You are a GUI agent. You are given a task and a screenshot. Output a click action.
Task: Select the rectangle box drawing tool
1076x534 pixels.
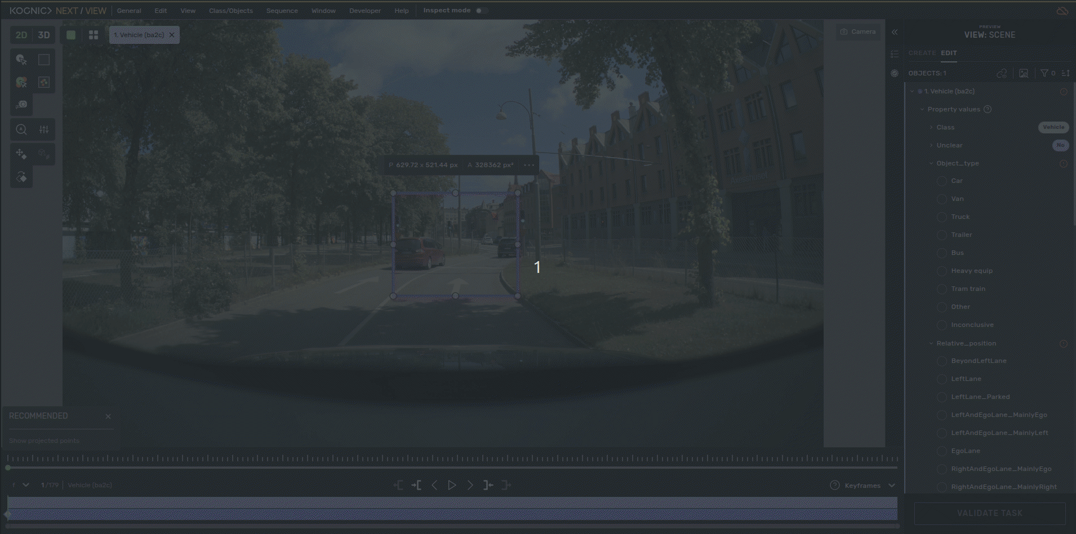tap(44, 60)
